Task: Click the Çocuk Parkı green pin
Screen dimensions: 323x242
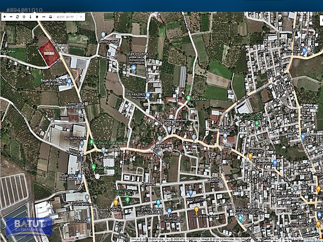Action: coord(188,98)
